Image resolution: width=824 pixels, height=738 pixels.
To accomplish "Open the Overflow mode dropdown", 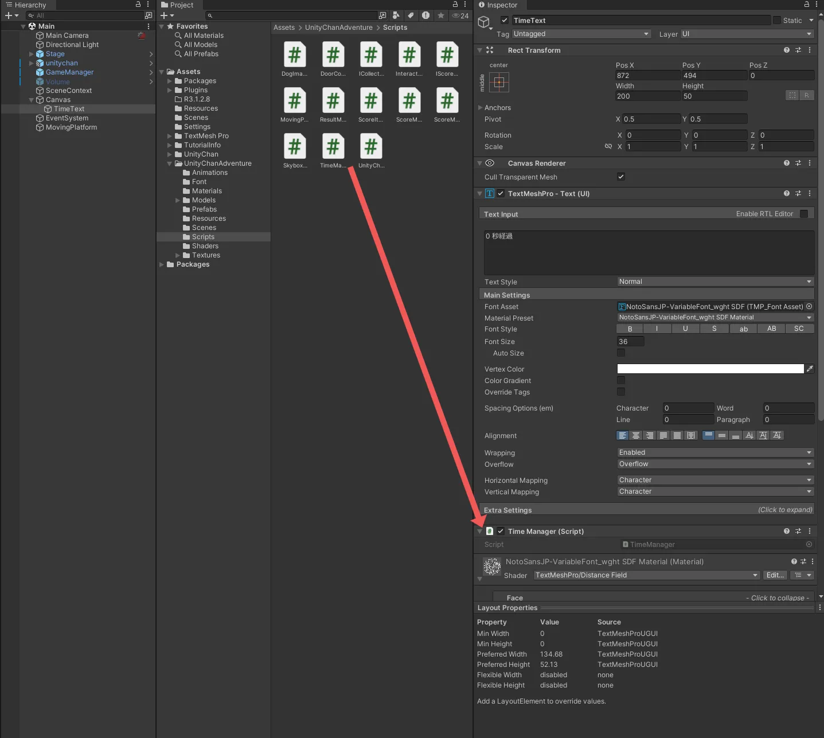I will point(714,464).
